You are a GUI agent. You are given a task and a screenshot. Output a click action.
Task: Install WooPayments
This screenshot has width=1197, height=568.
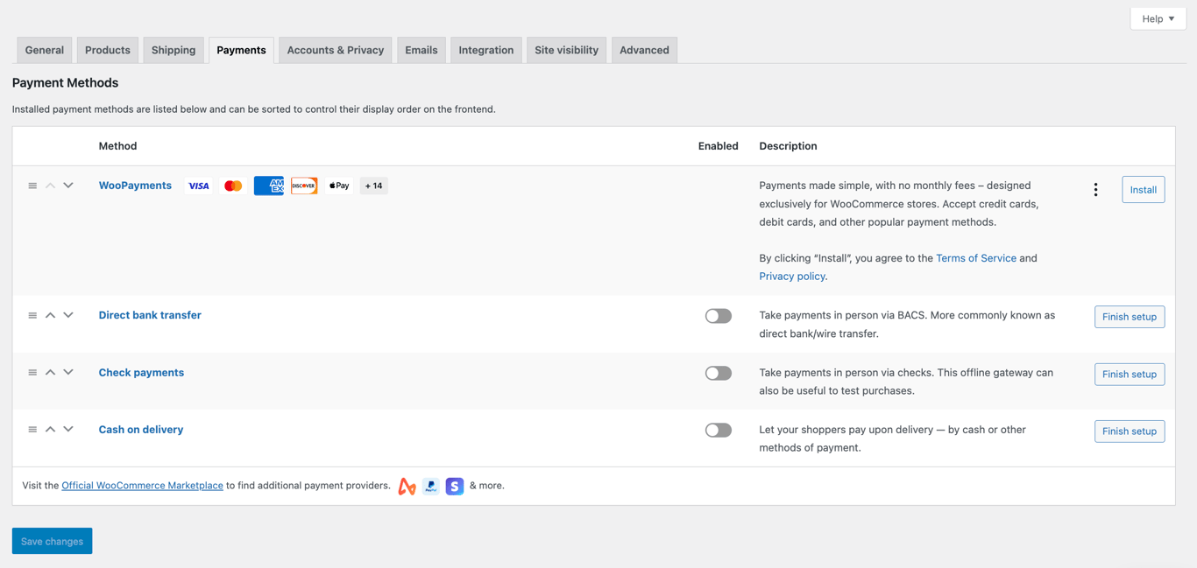[1143, 189]
